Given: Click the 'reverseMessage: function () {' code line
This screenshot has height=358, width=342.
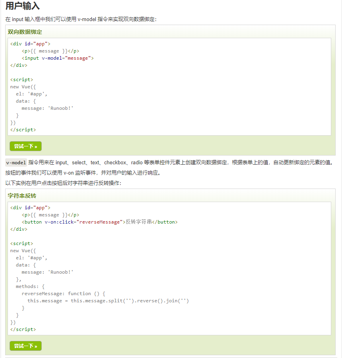Looking at the screenshot, I should tap(63, 294).
